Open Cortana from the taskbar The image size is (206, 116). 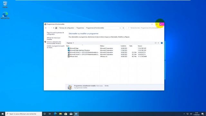44,114
